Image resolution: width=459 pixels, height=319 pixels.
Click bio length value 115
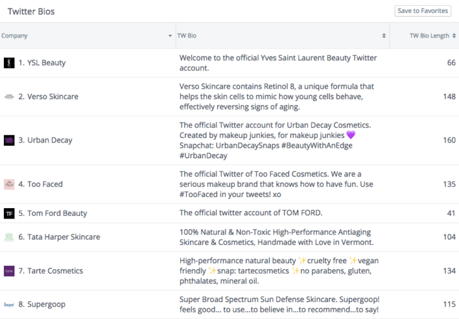click(449, 305)
